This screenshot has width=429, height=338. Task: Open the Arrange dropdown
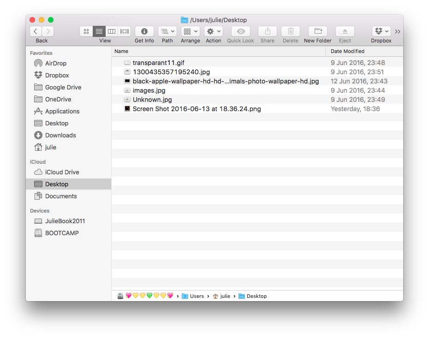[191, 31]
